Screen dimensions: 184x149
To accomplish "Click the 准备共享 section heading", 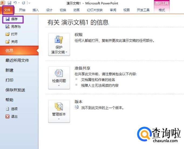I will [x=83, y=68].
